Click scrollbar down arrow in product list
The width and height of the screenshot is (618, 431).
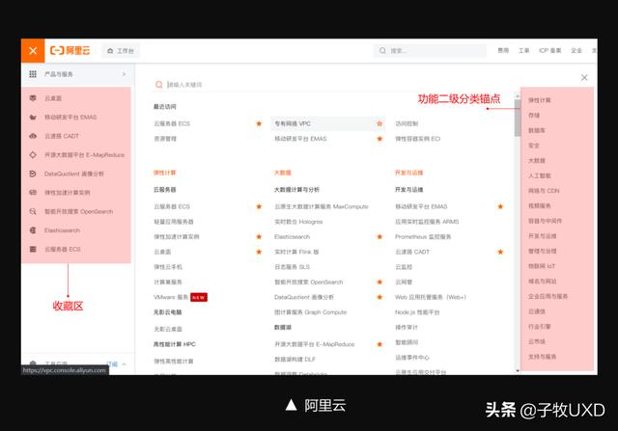coord(518,371)
